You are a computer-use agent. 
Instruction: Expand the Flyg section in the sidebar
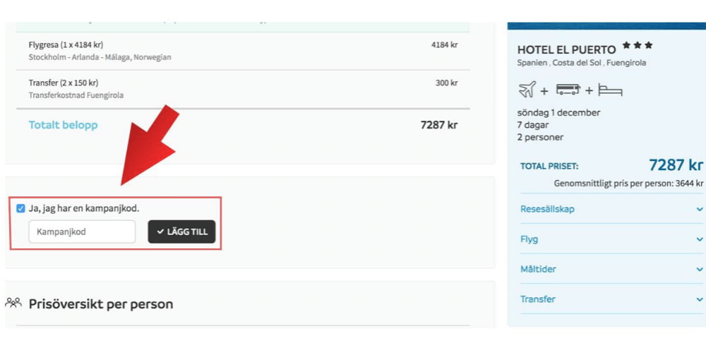pos(611,239)
